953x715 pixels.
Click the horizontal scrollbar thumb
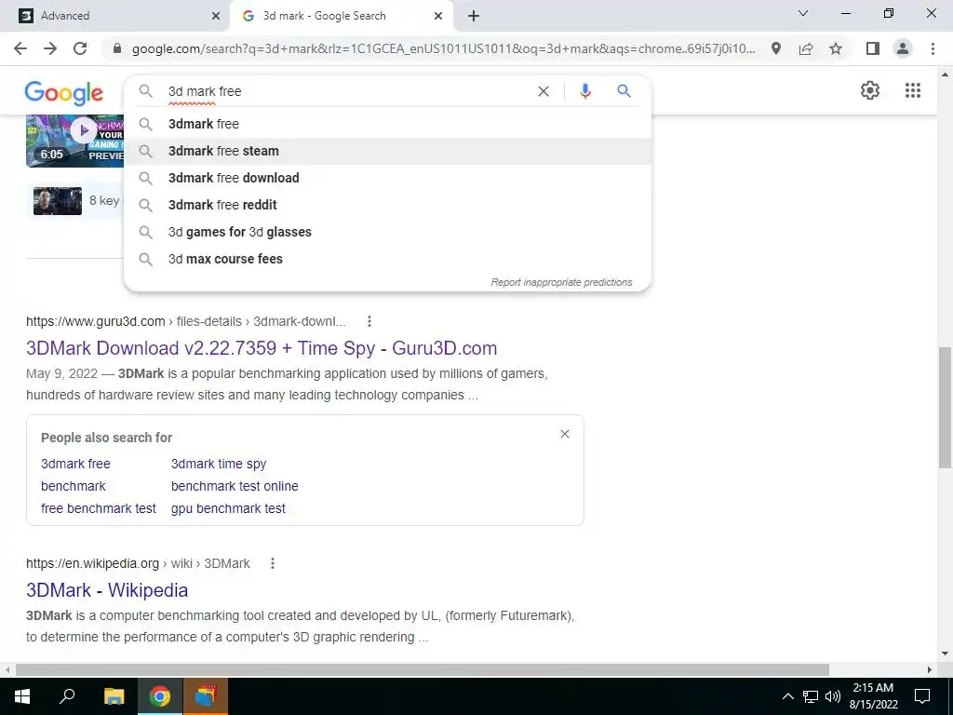423,669
